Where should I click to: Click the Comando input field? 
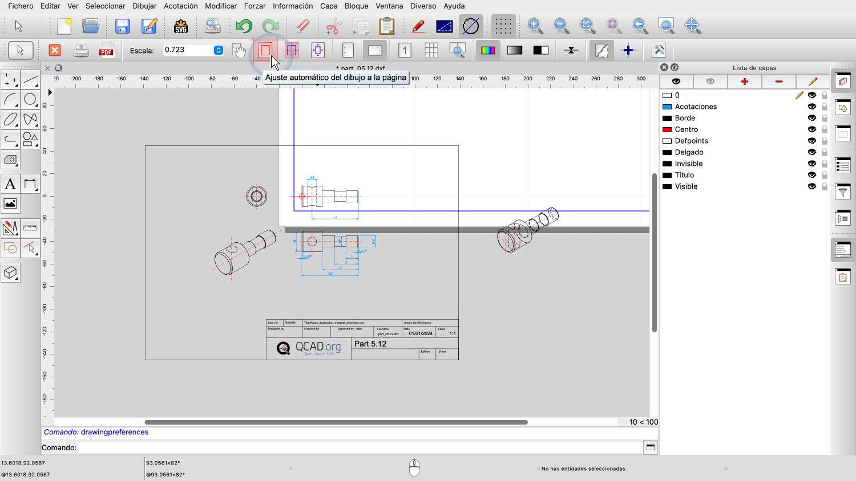tap(360, 447)
